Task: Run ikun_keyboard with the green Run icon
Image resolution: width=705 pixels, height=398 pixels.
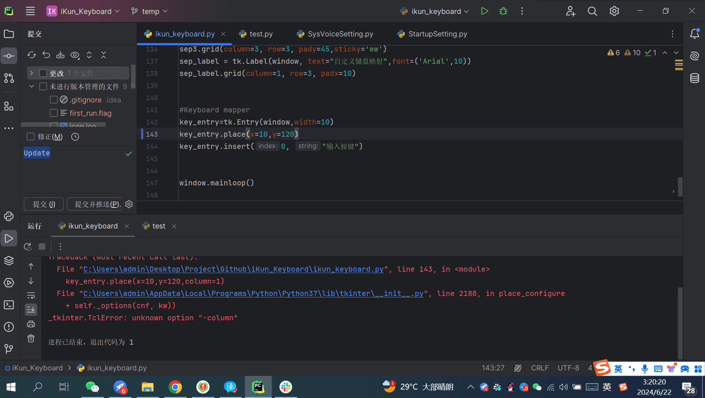Action: 484,11
